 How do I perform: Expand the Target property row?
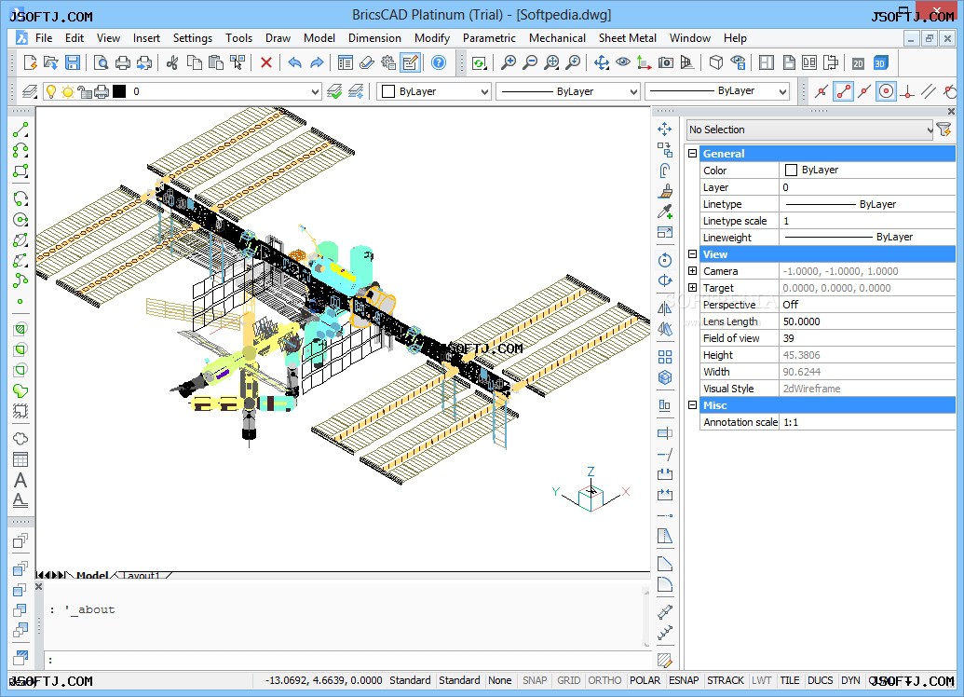[692, 287]
